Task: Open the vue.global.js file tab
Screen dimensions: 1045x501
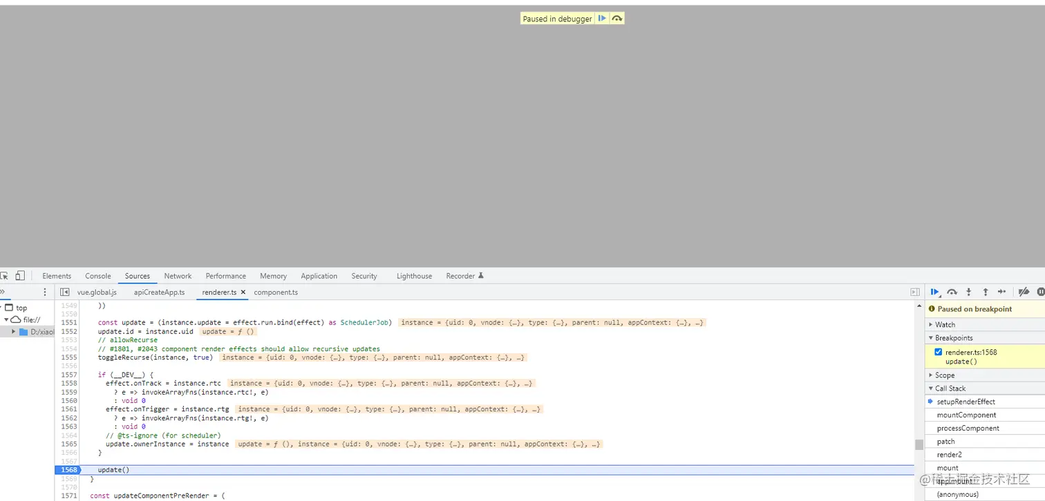Action: tap(97, 292)
